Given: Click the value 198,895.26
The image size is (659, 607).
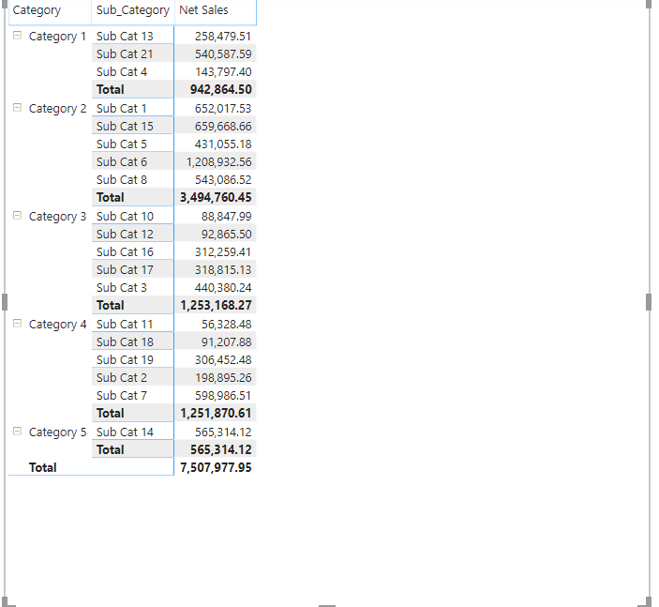Looking at the screenshot, I should [x=223, y=378].
